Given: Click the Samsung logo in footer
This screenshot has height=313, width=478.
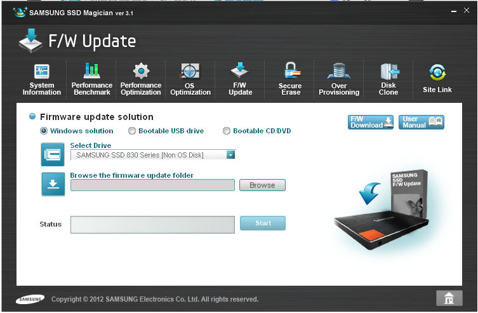Looking at the screenshot, I should (30, 299).
